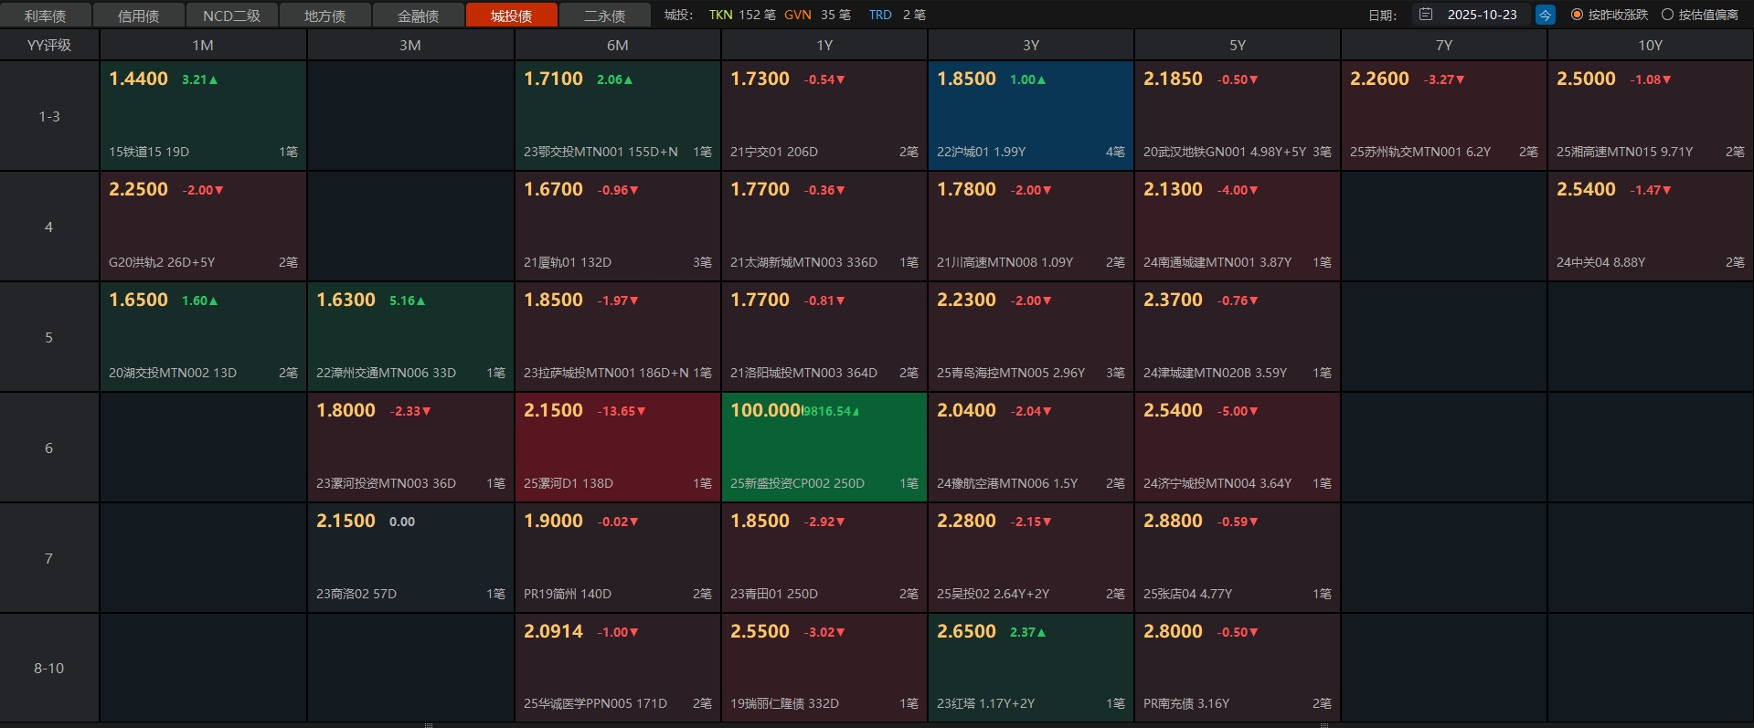Open the 22漳州交通MTN006 33D cell
Viewport: 1754px width, 728px height.
410,337
